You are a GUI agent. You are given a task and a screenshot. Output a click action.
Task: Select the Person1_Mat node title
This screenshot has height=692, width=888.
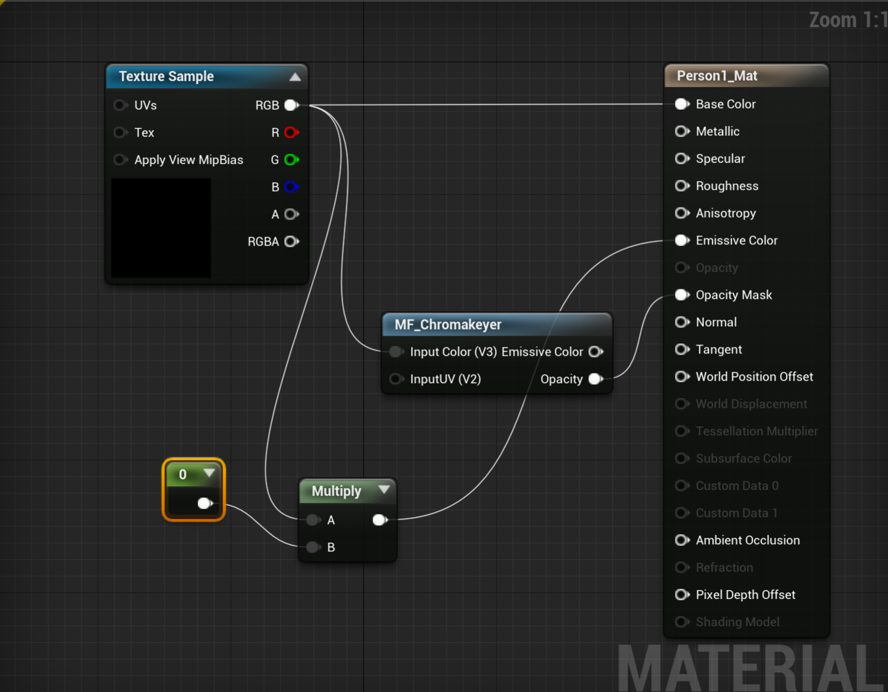tap(717, 76)
